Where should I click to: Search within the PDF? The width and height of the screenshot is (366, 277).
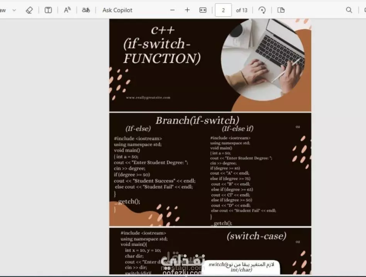(x=349, y=10)
